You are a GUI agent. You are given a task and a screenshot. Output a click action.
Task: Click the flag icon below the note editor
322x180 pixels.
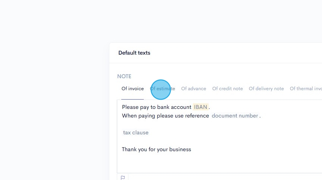[x=123, y=177]
